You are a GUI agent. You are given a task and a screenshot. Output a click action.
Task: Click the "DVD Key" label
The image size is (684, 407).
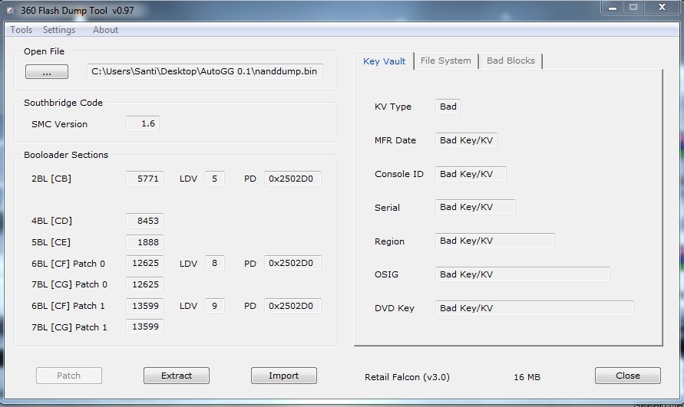click(395, 309)
